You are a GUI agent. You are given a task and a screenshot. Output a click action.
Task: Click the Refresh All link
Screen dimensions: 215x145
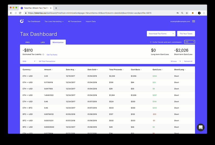[188, 61]
